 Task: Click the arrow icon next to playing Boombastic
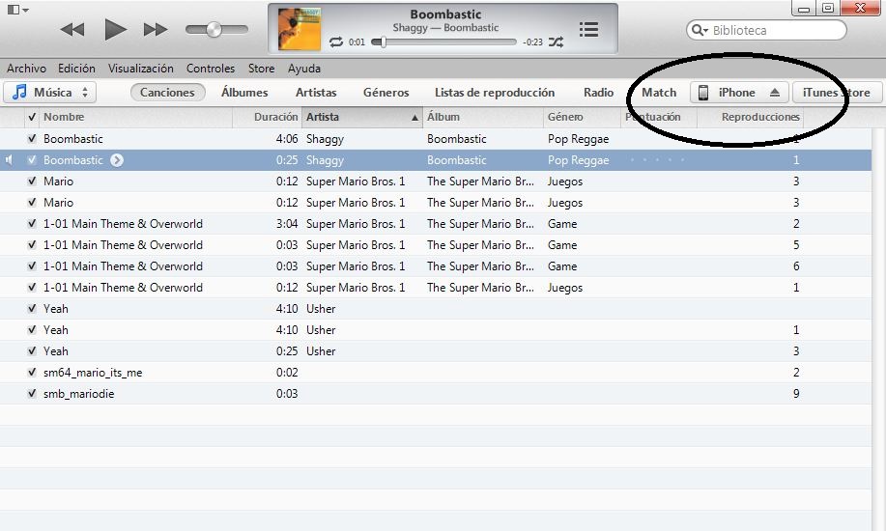pyautogui.click(x=117, y=160)
